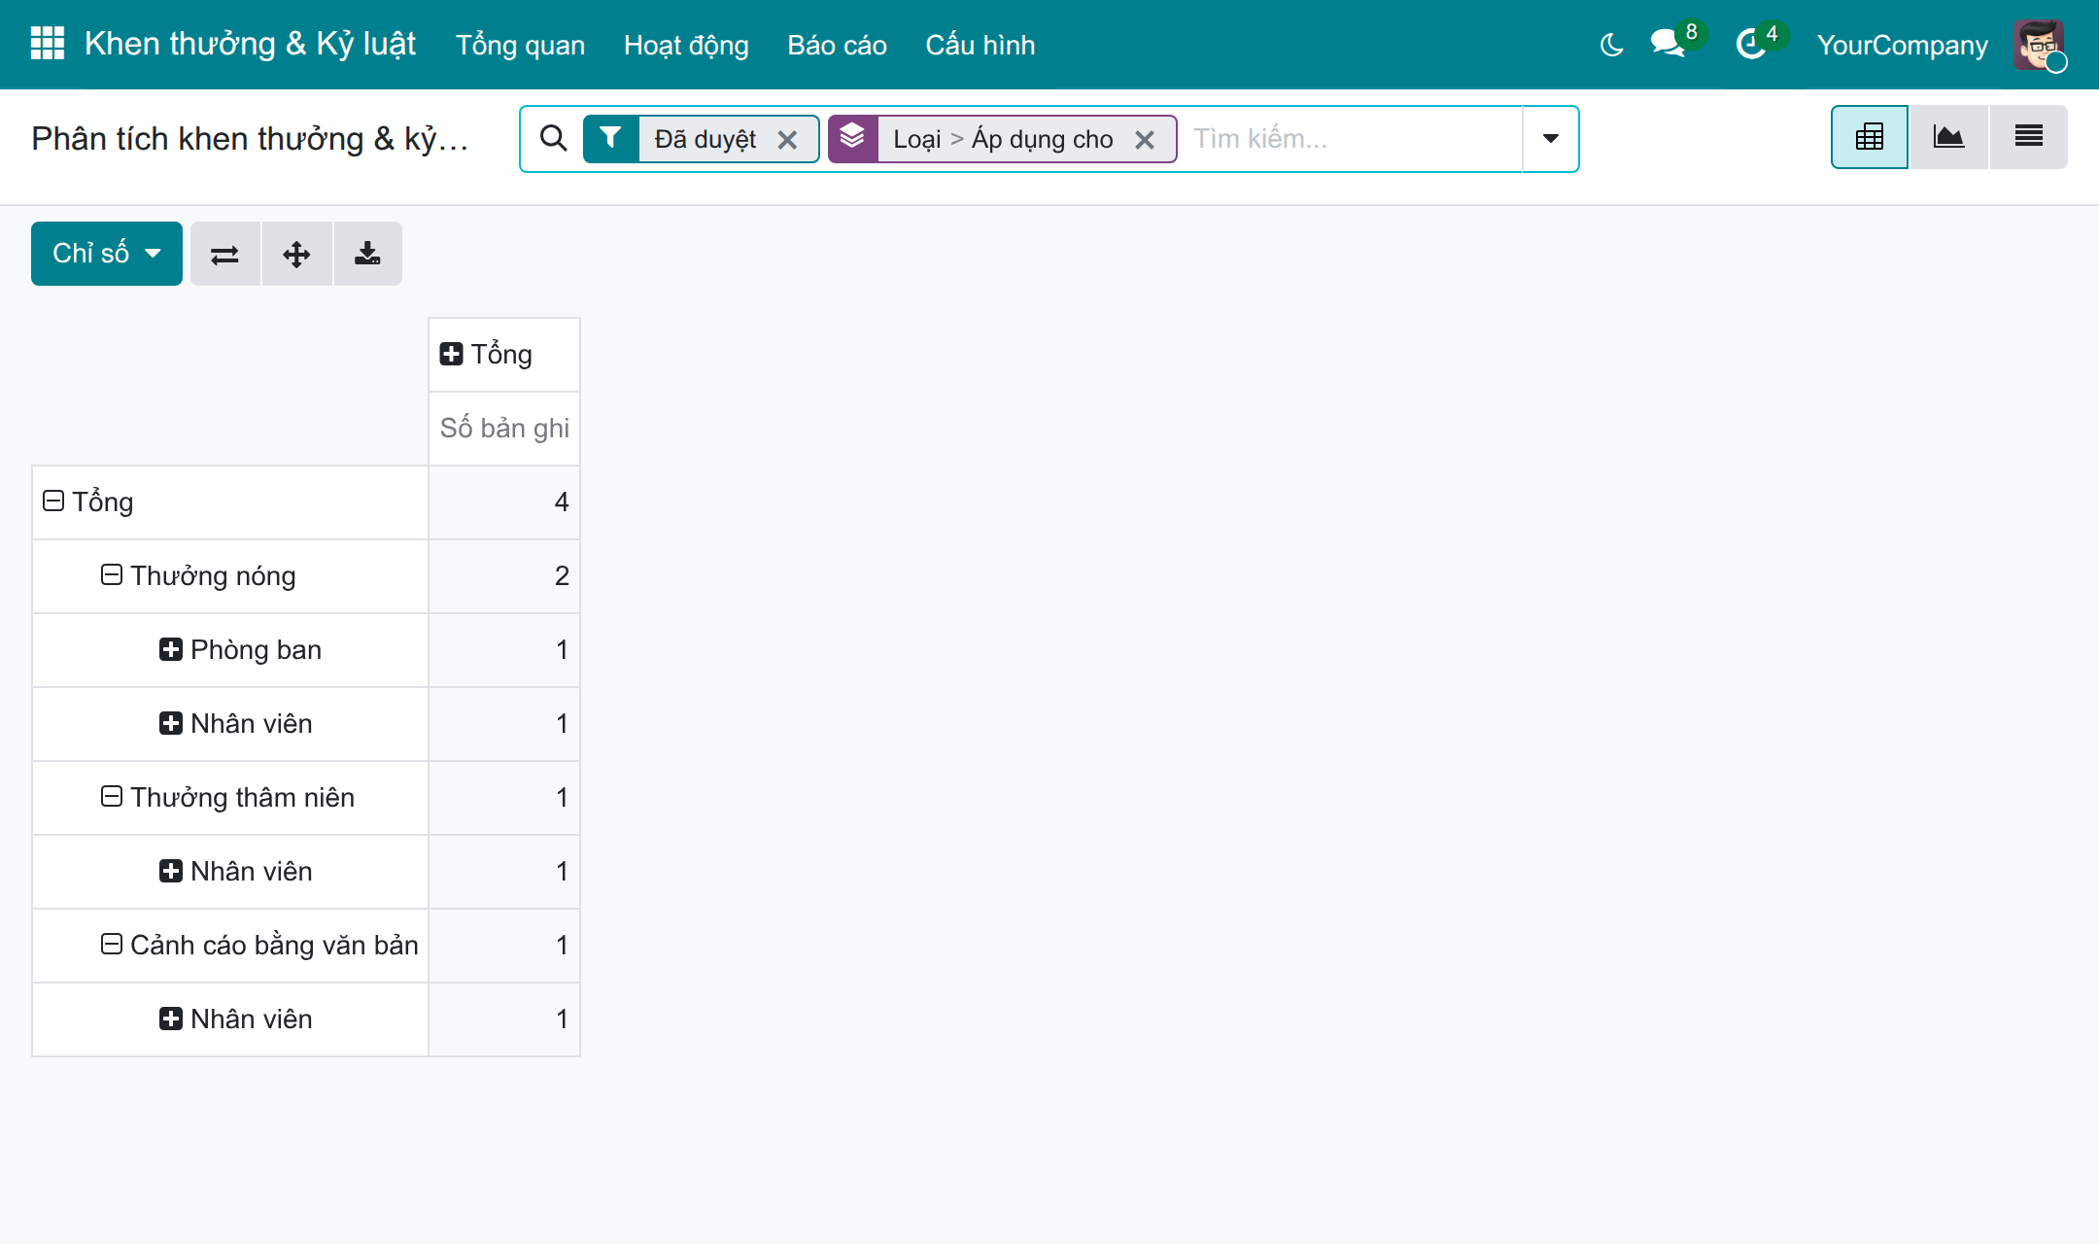Expand Phòng ban row
This screenshot has height=1244, width=2099.
(240, 650)
